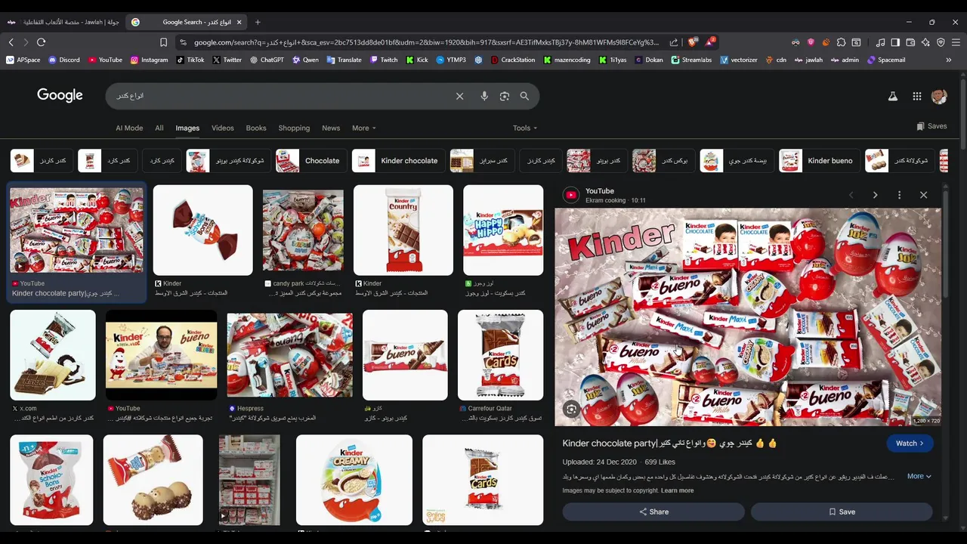
Task: Open Brave Rewards triangle icon
Action: 711,42
